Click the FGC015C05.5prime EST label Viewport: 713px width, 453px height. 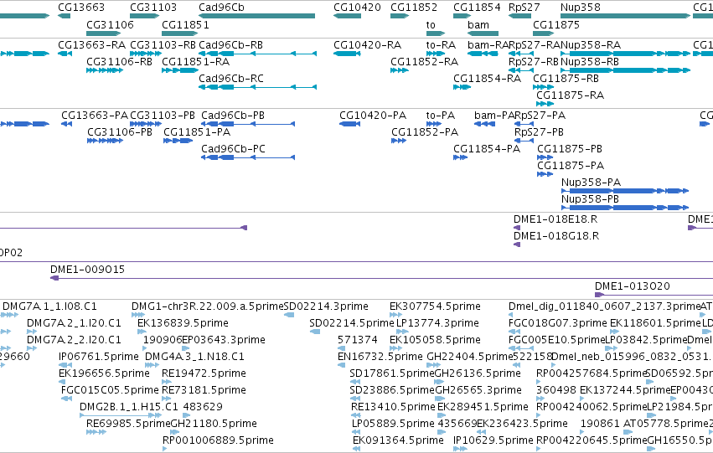[x=110, y=390]
